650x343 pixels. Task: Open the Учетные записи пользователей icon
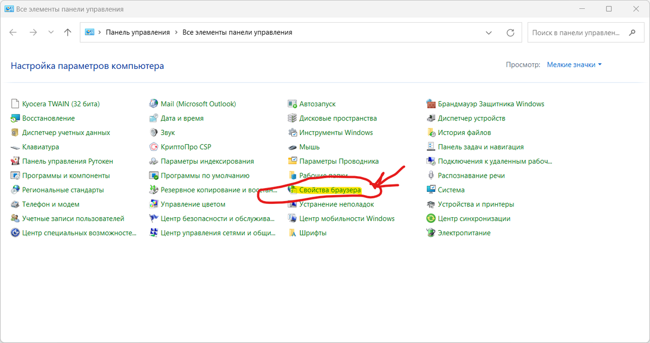tap(15, 218)
